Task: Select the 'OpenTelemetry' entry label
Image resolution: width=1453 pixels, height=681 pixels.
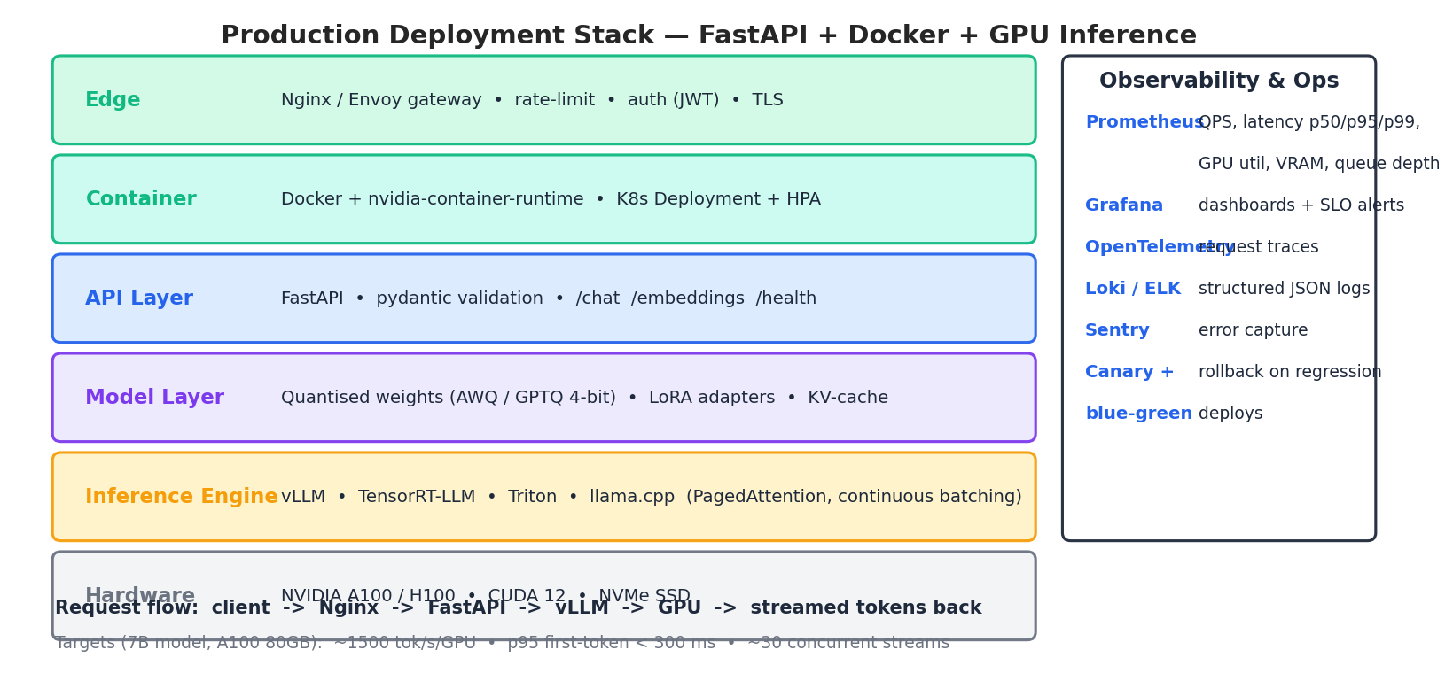Action: (x=1160, y=247)
